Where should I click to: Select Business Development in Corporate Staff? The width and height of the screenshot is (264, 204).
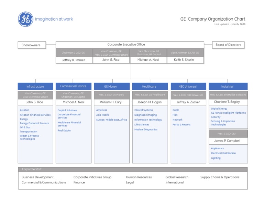point(37,177)
